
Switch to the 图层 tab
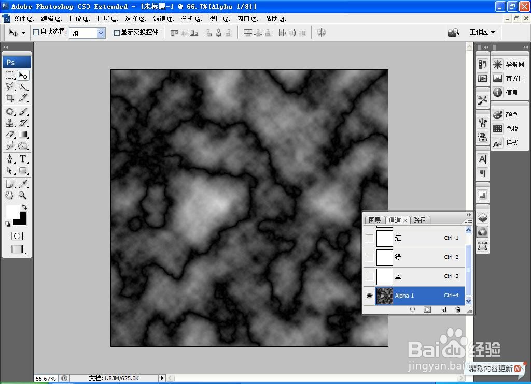374,220
